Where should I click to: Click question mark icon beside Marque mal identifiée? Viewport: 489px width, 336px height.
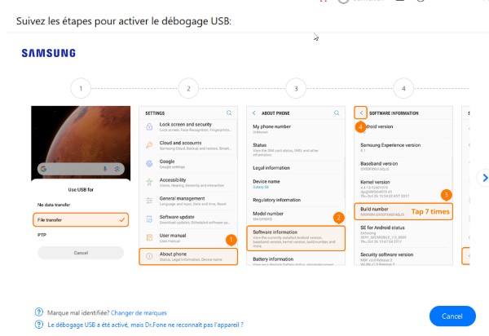(x=39, y=312)
